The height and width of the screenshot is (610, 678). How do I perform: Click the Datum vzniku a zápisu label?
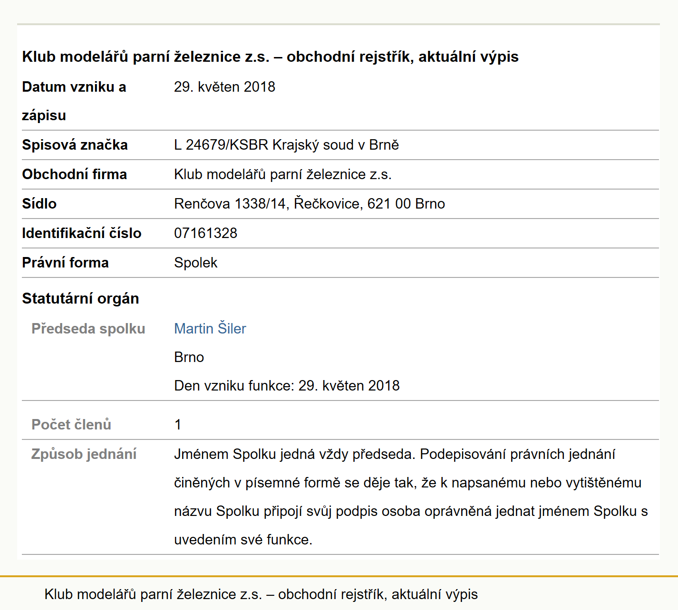74,101
